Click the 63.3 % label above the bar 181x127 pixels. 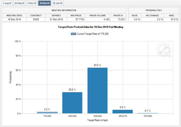pos(97,65)
